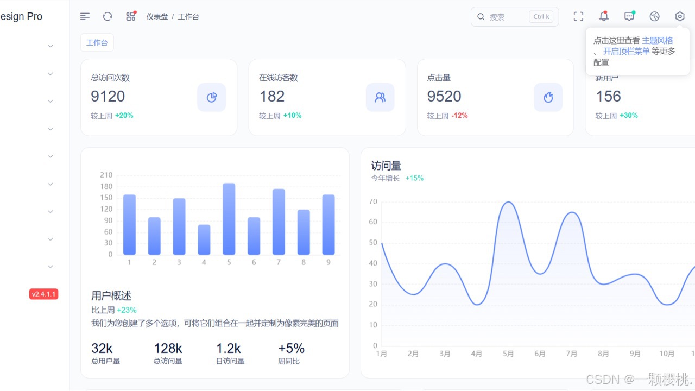
Task: Open the chat message icon with green dot
Action: tap(629, 16)
